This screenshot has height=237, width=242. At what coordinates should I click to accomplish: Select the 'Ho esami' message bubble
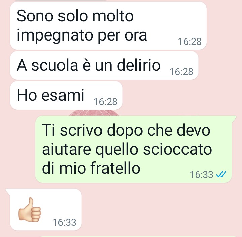click(x=66, y=95)
